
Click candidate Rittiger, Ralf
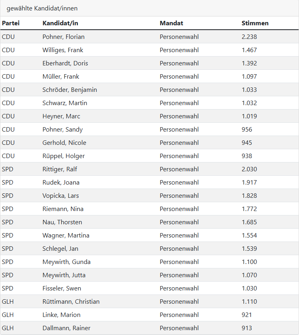[60, 169]
